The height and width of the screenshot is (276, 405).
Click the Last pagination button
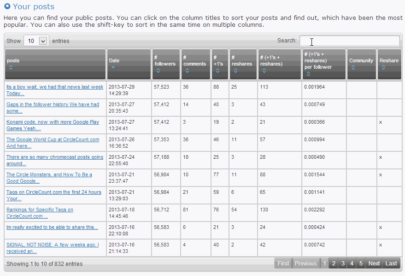391,264
